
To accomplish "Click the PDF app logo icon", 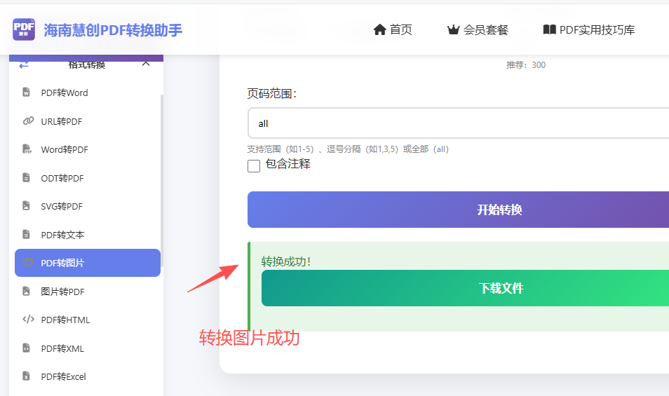I will [24, 29].
